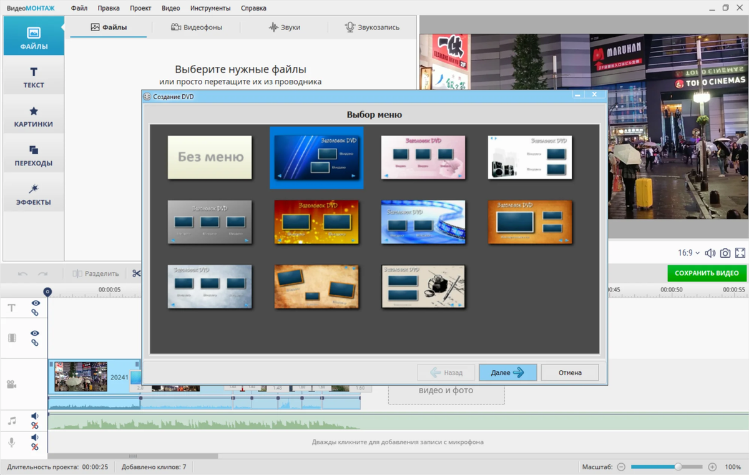This screenshot has width=749, height=475.
Task: Click the Длительность проекта status text
Action: point(58,467)
